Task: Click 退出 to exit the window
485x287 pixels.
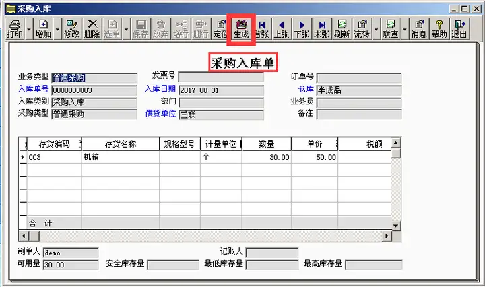Action: (x=459, y=29)
